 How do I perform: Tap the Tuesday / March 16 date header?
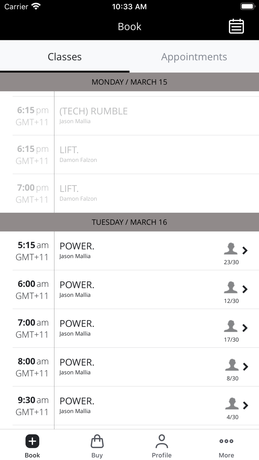(x=129, y=222)
